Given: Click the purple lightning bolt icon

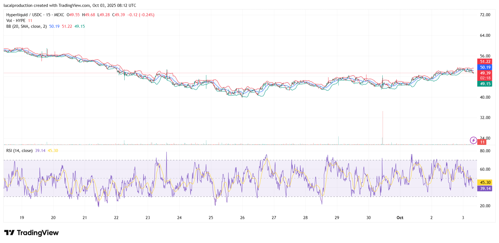Looking at the screenshot, I should point(473,140).
